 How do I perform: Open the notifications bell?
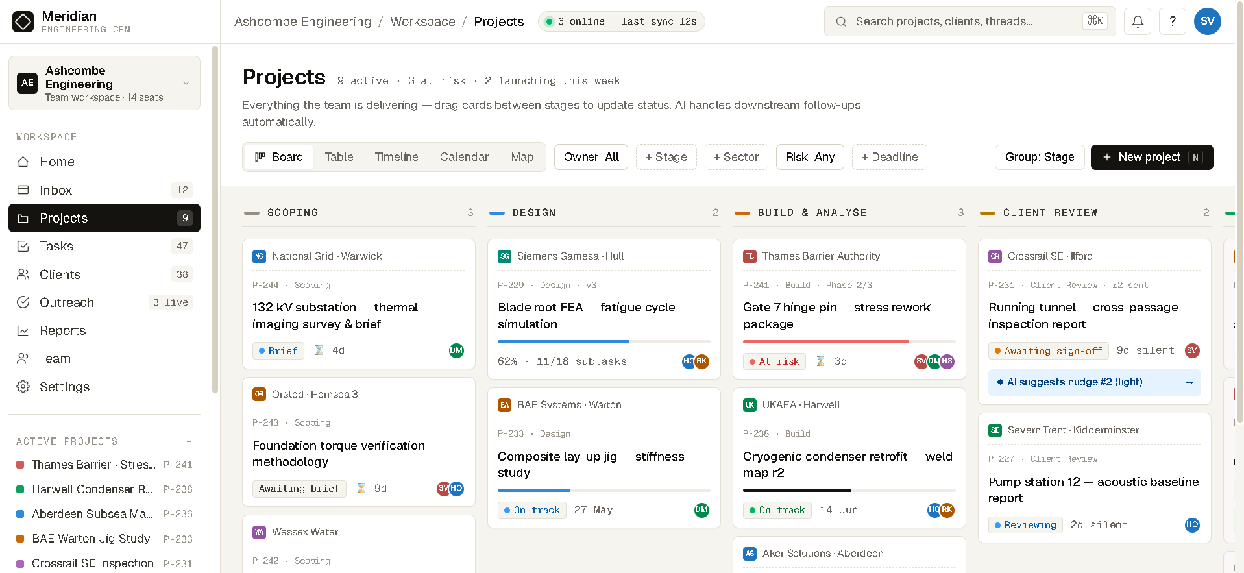point(1138,21)
